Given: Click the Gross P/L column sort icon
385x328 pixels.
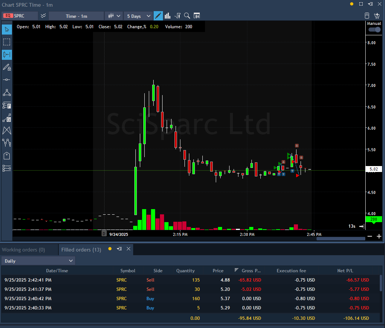Looking at the screenshot, I should 236,270.
